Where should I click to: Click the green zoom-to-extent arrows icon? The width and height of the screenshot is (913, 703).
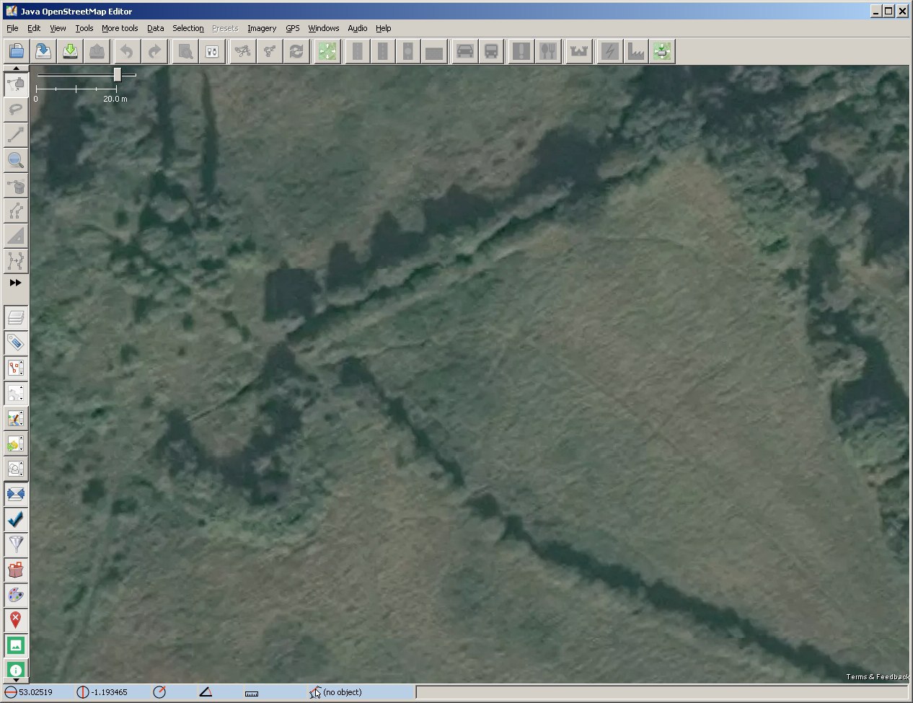pos(327,51)
